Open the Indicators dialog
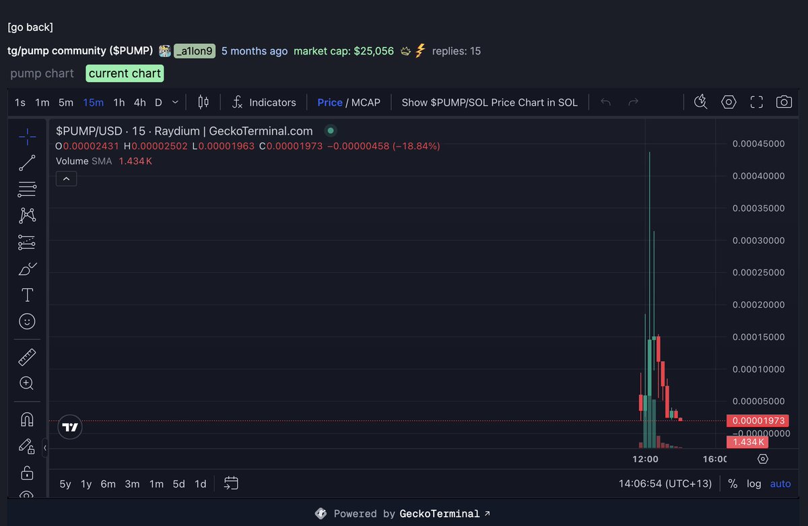 (x=264, y=102)
